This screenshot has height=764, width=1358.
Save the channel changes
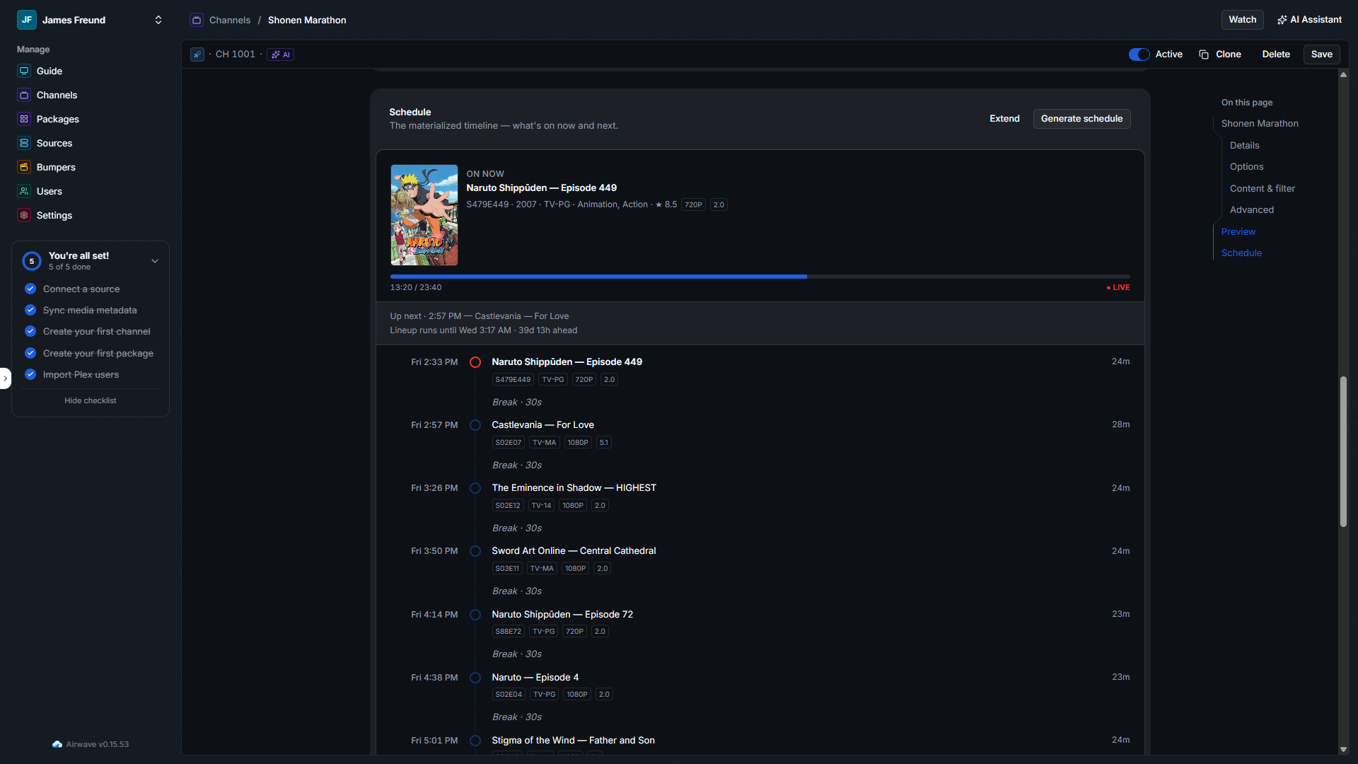pyautogui.click(x=1321, y=54)
